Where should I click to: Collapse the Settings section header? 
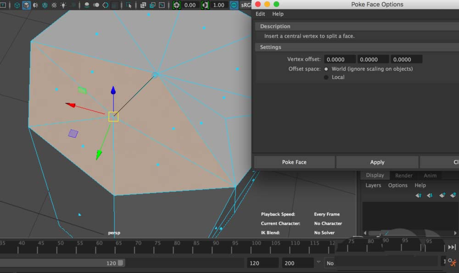[357, 47]
